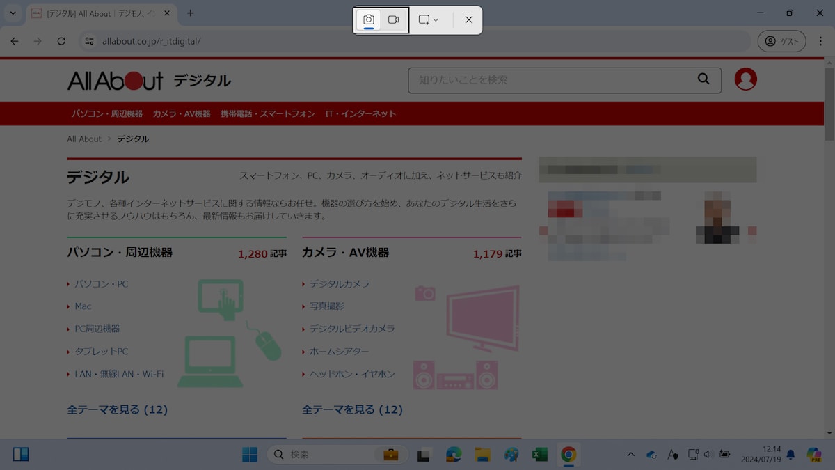The height and width of the screenshot is (470, 835).
Task: Open the デジタルカメラ category link
Action: [340, 284]
